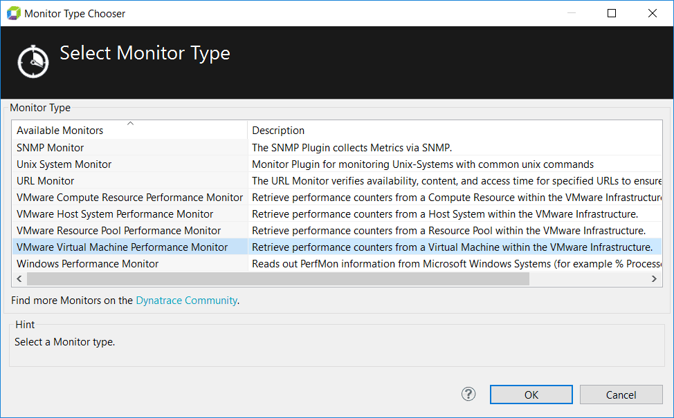This screenshot has width=674, height=418.
Task: Minimize the Monitor Type Chooser window
Action: (x=572, y=13)
